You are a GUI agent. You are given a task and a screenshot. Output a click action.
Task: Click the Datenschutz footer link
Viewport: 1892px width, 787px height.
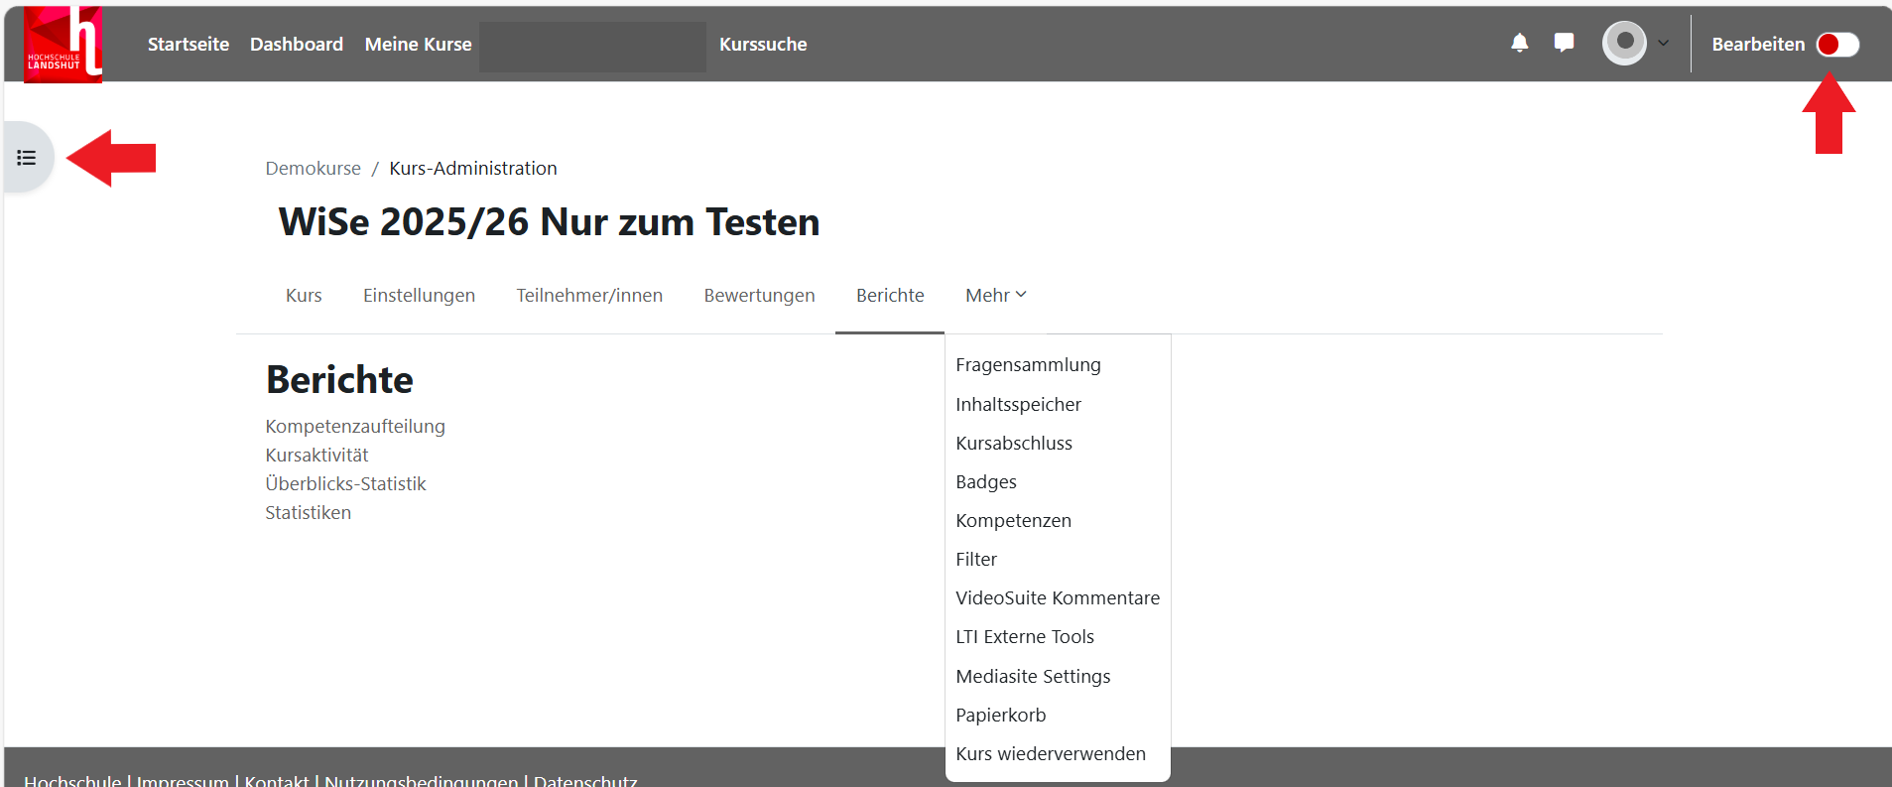point(585,780)
